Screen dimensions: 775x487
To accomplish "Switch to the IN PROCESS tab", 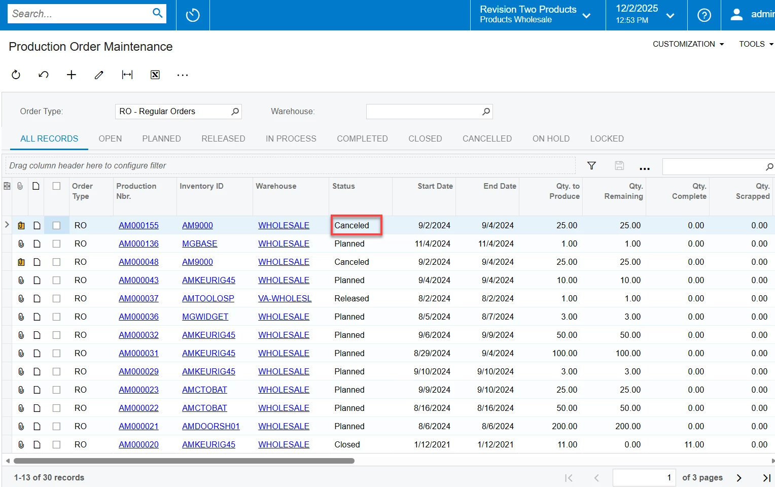I will coord(291,138).
